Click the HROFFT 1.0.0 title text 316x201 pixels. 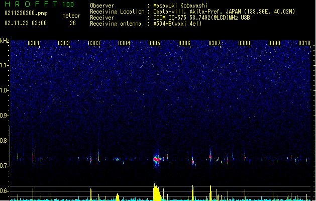click(x=40, y=4)
